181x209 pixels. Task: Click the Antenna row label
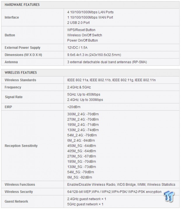coord(11,62)
